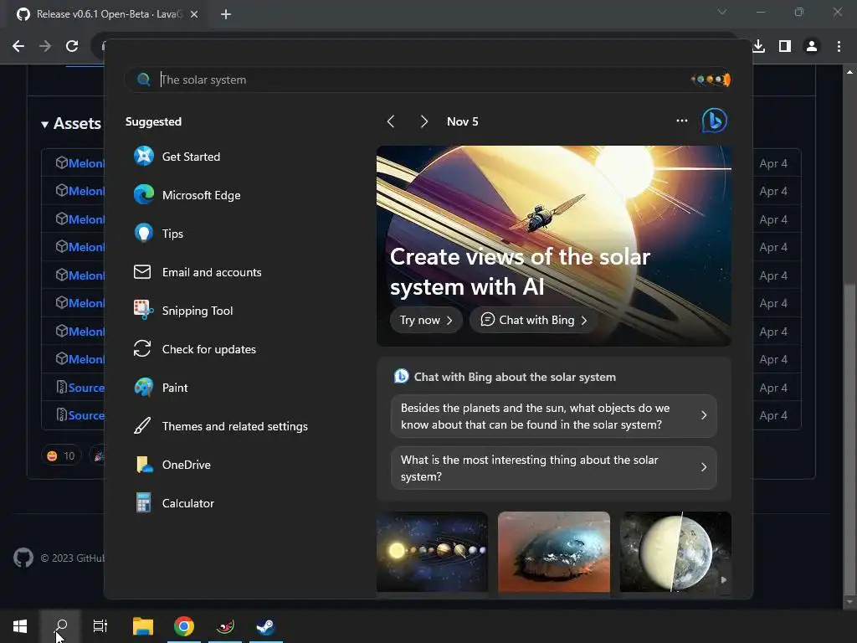Expand the solar system objects question
857x643 pixels.
(554, 416)
